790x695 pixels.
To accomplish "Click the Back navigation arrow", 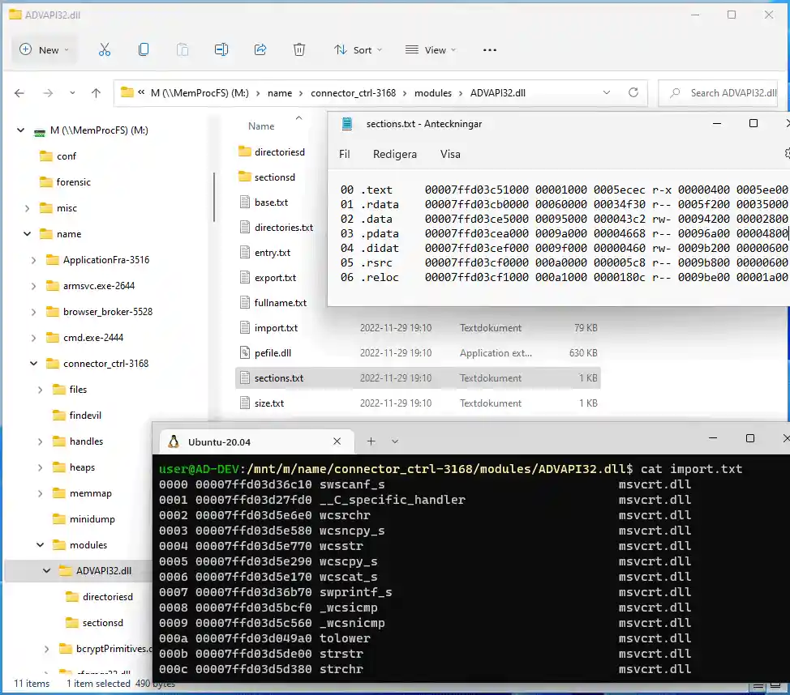I will click(19, 93).
